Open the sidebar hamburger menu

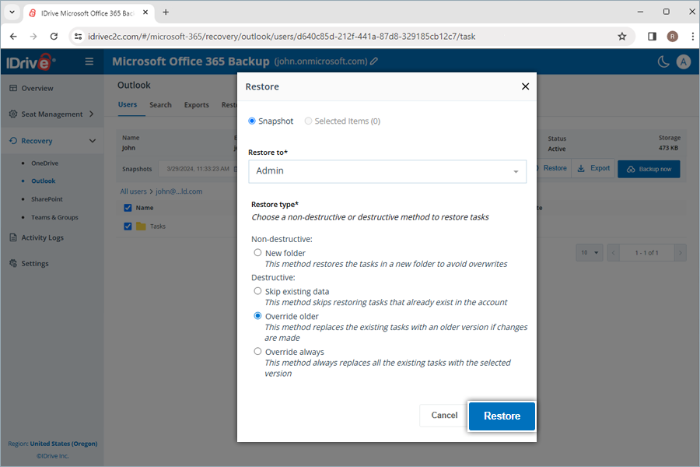[89, 61]
